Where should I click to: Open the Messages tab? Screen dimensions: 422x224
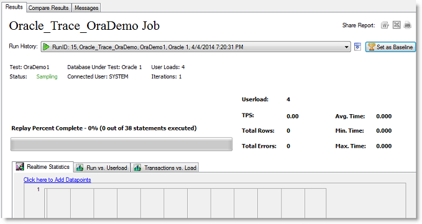point(86,8)
